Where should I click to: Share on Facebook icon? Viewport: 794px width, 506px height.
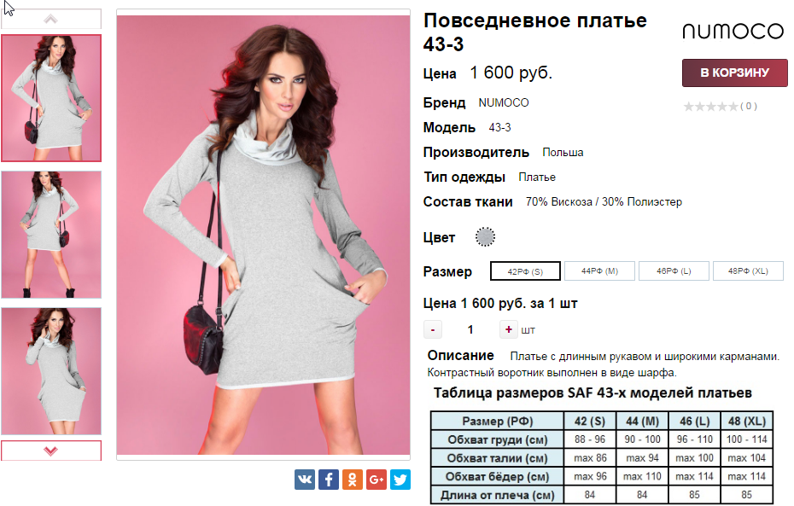[x=328, y=480]
